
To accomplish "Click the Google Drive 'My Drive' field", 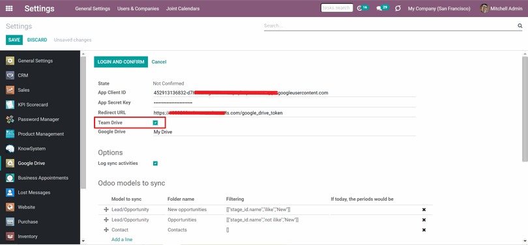I will click(284, 132).
